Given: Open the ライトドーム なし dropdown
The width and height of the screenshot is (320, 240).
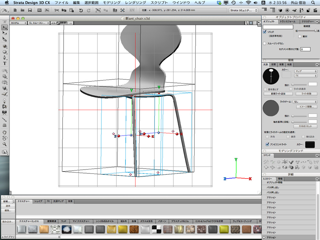Looking at the screenshot, I should [x=305, y=102].
